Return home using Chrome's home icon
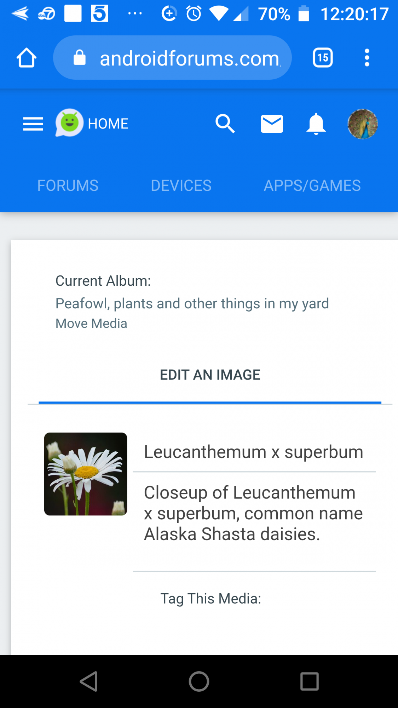Viewport: 398px width, 708px height. click(26, 57)
